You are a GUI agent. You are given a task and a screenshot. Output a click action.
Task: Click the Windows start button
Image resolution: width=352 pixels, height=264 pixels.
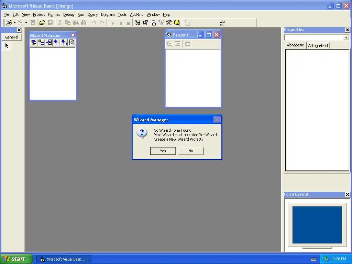tap(16, 259)
